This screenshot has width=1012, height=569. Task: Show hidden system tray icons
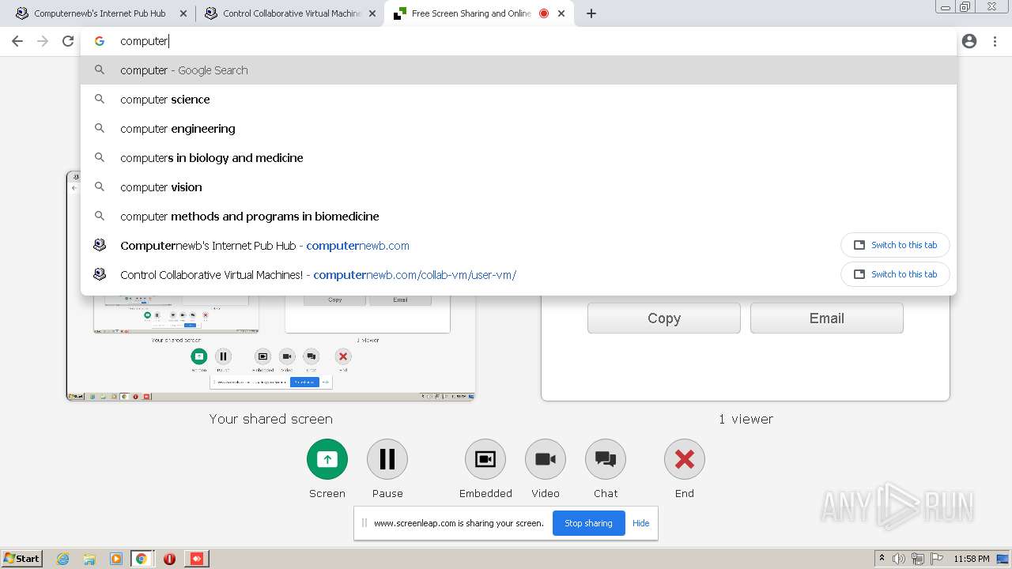click(882, 559)
